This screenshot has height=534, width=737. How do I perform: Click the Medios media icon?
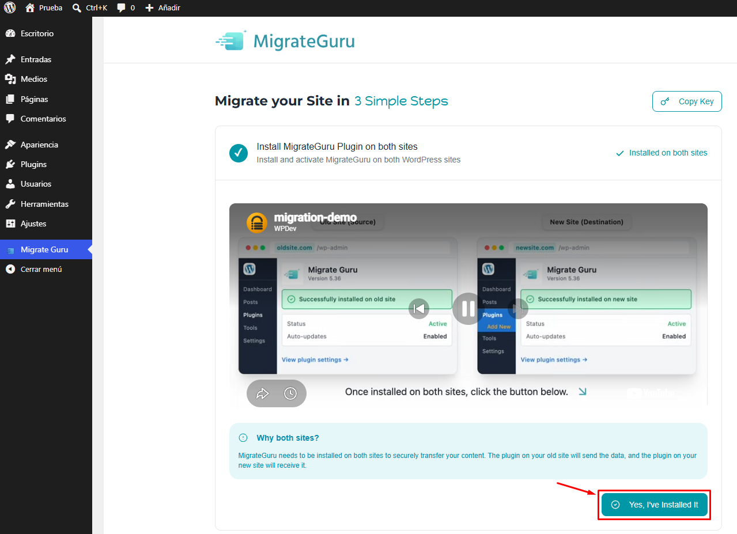pos(10,79)
